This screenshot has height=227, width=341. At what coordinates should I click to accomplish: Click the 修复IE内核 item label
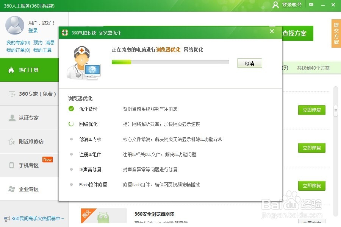pos(90,139)
